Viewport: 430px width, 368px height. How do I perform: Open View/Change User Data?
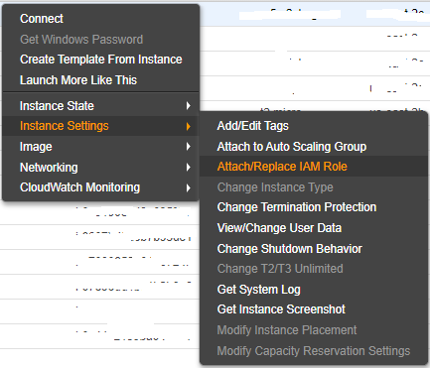[x=279, y=228]
